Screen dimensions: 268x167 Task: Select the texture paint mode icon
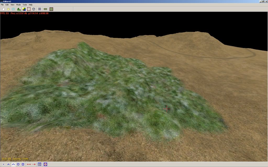point(24,9)
